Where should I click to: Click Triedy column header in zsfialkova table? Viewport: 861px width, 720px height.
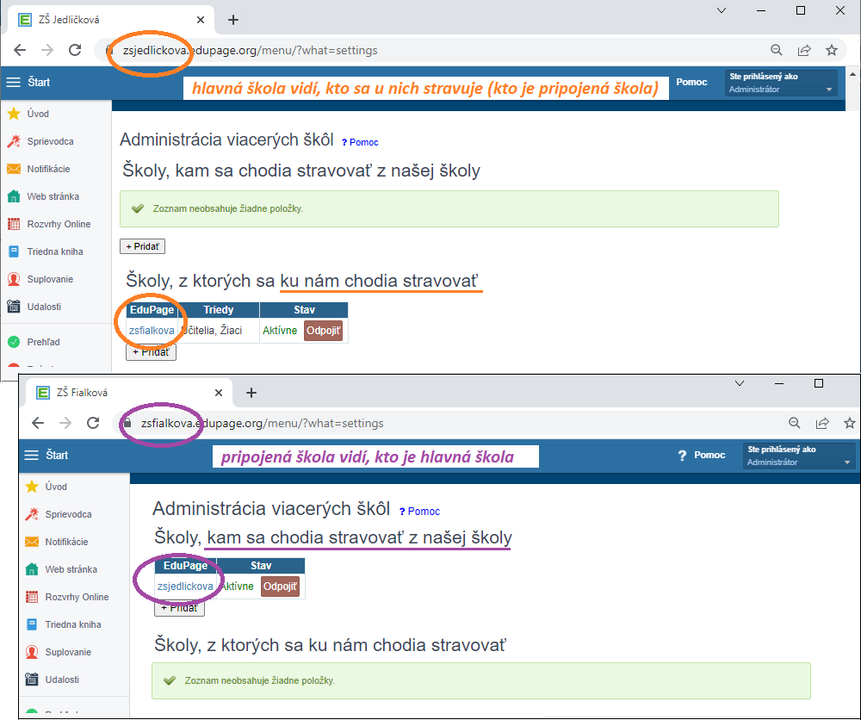tap(219, 310)
